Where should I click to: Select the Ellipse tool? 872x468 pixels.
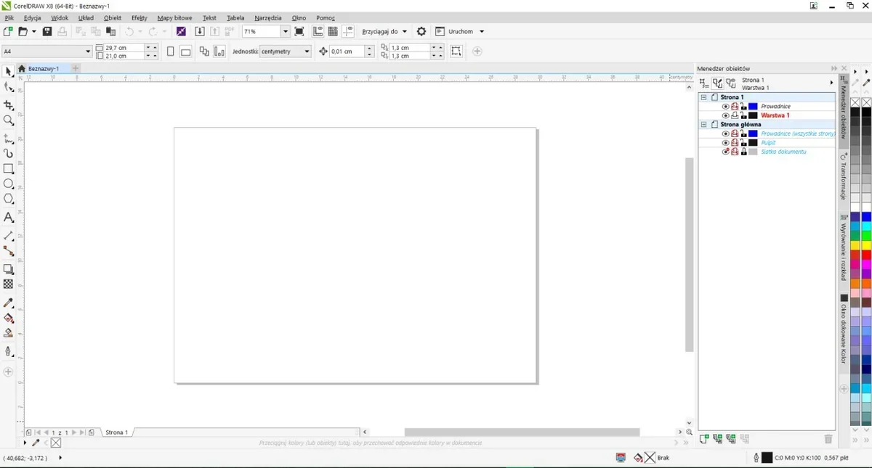(9, 184)
